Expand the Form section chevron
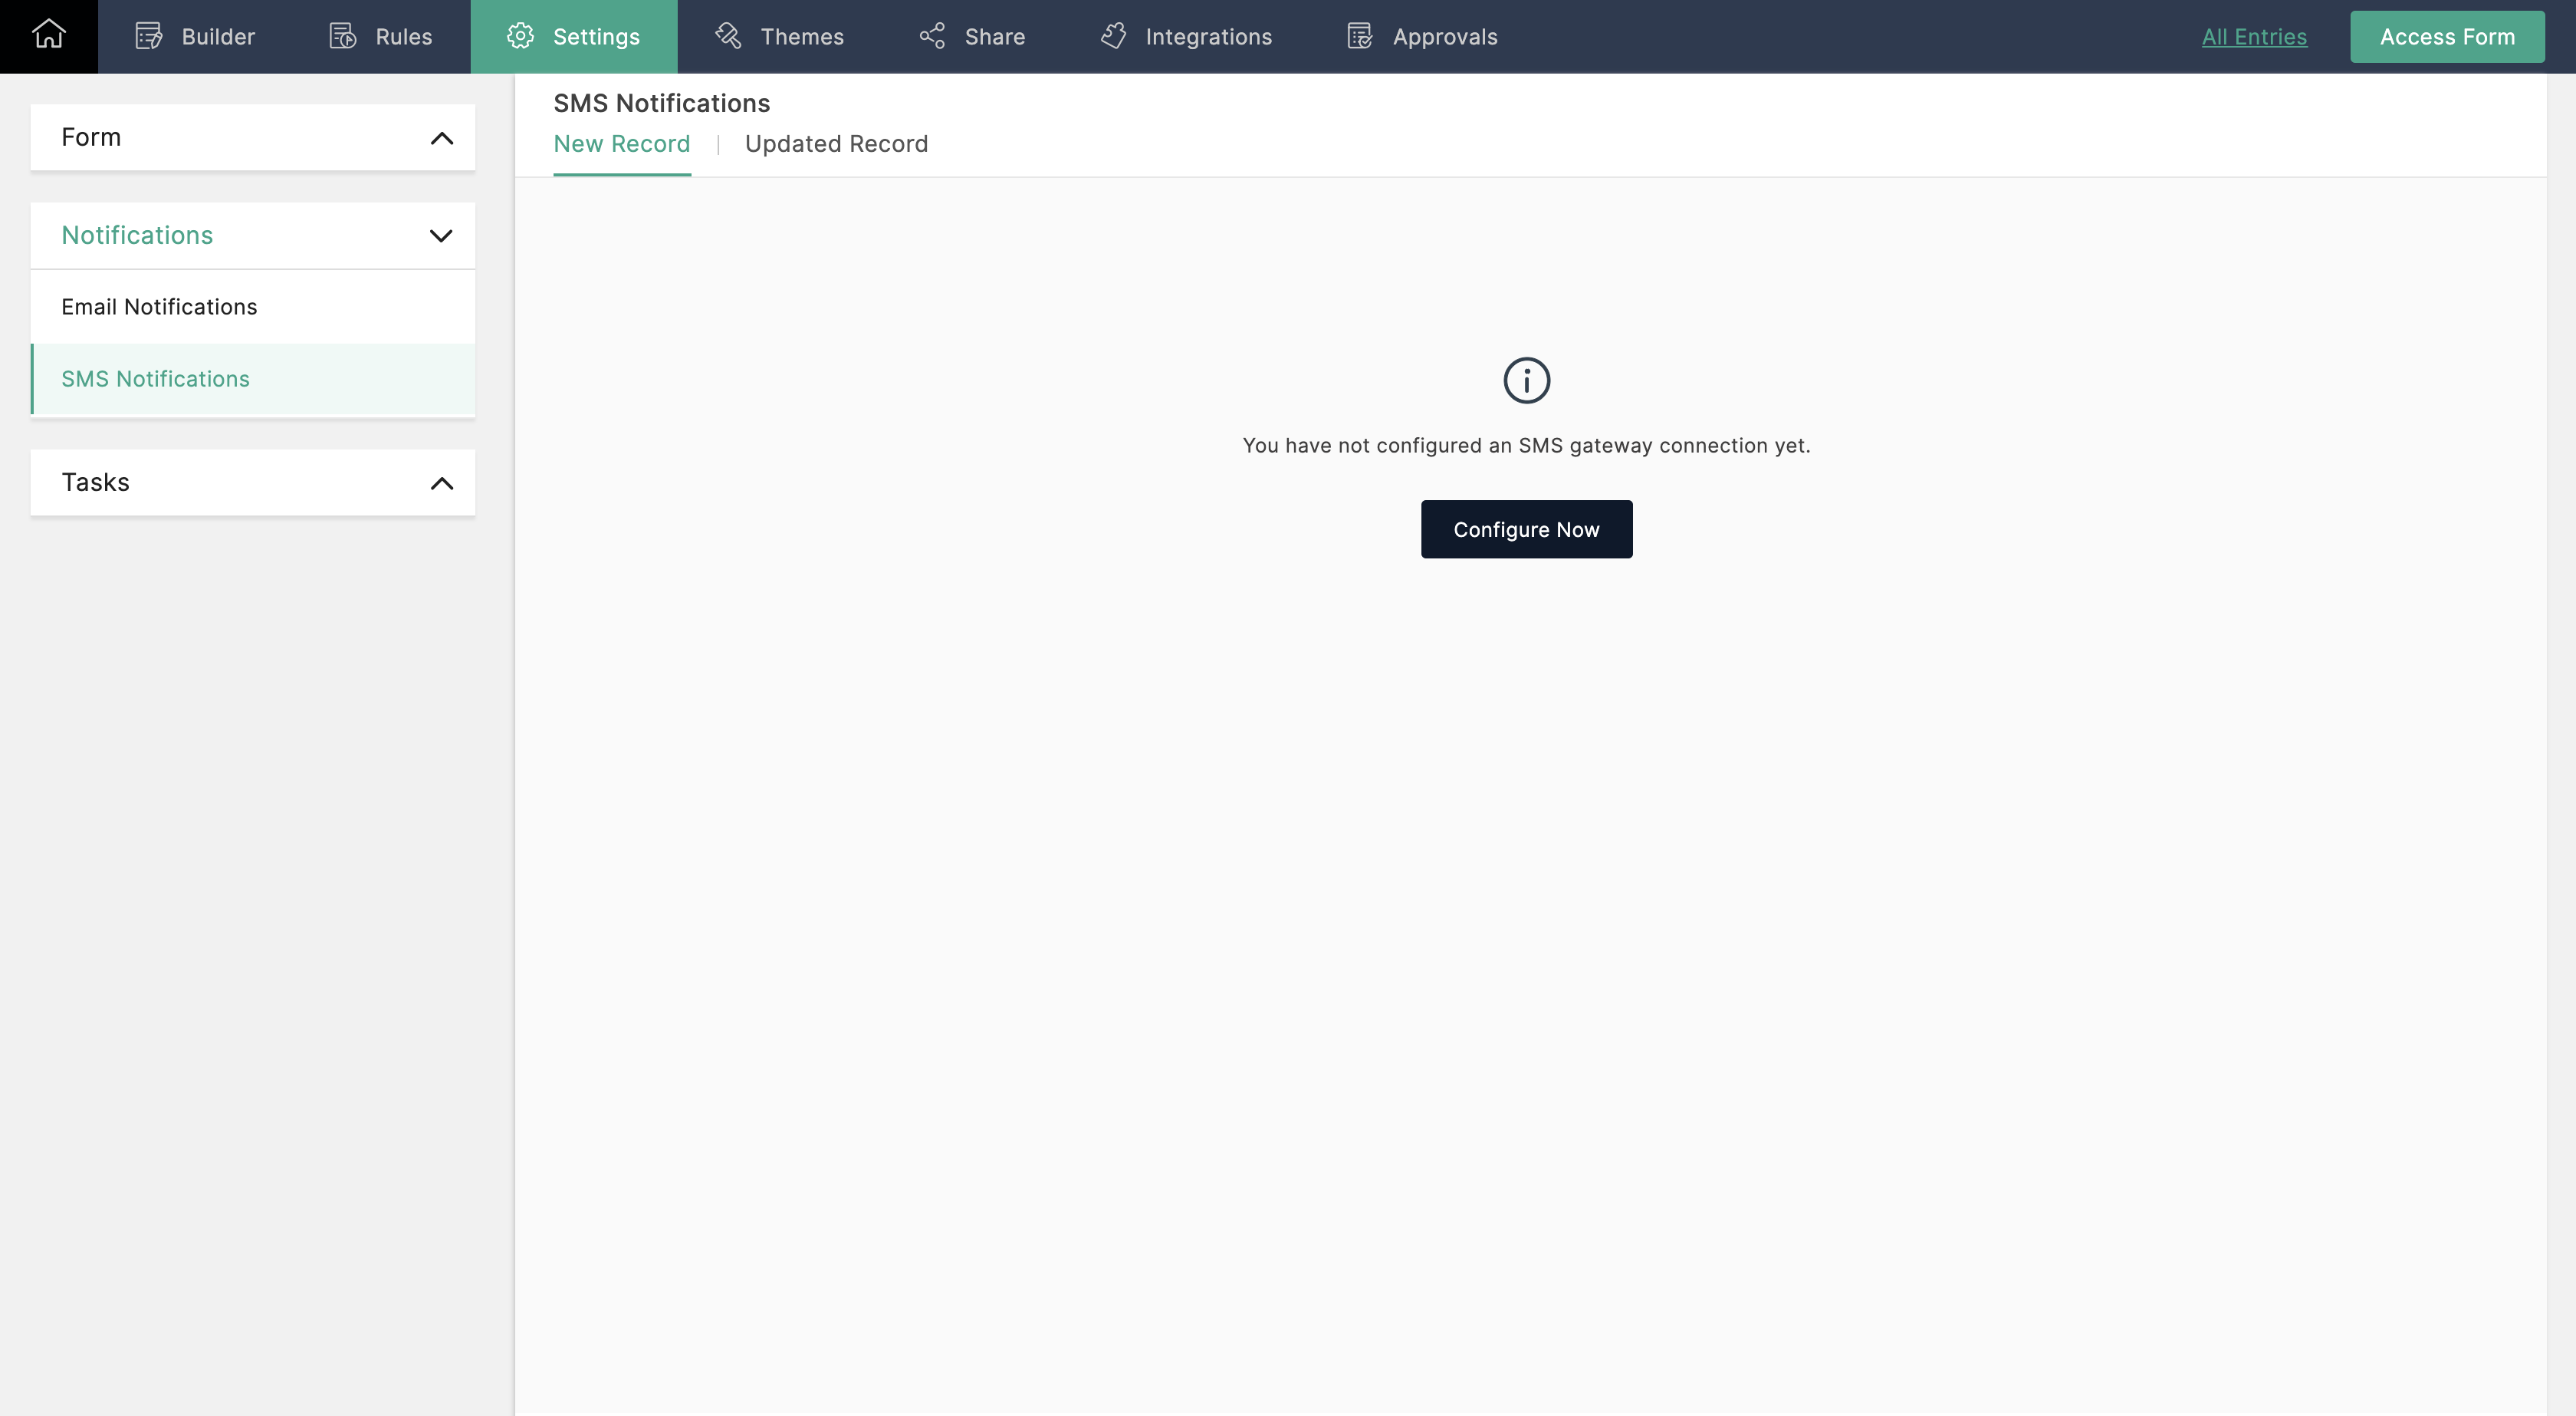 pos(441,138)
